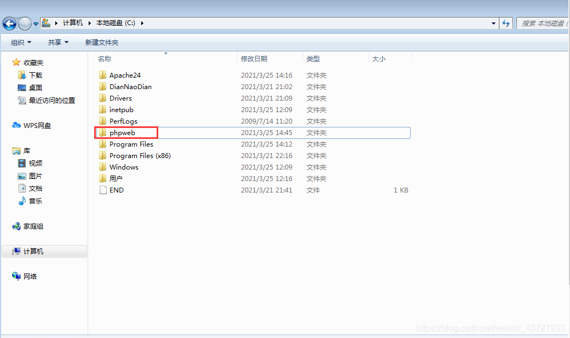Viewport: 570px width, 338px height.
Task: Focus the 搜索 本地磁盘 search box
Action: [x=543, y=24]
